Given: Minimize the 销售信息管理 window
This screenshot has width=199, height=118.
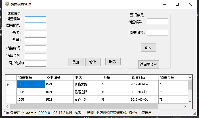Looking at the screenshot, I should coord(164,4).
